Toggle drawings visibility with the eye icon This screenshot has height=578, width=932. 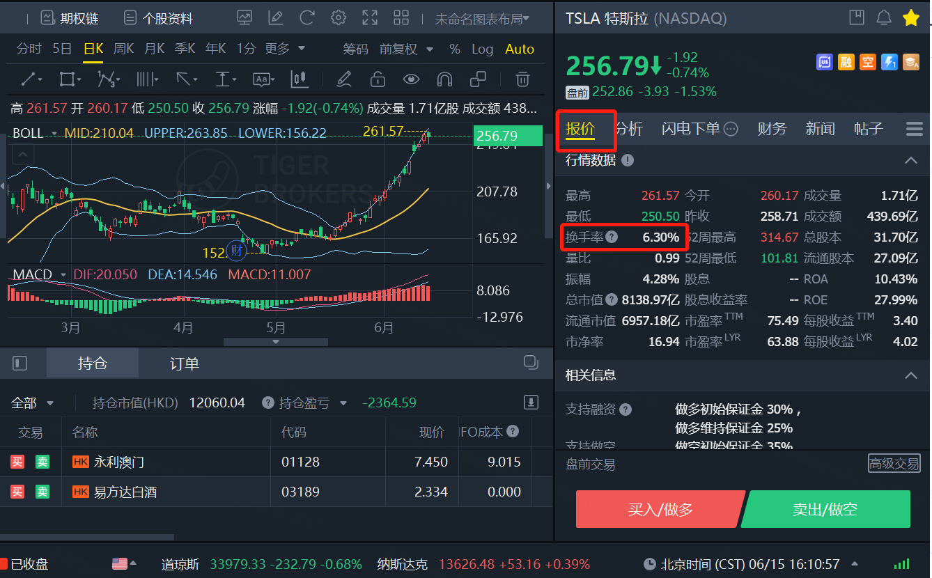point(412,79)
